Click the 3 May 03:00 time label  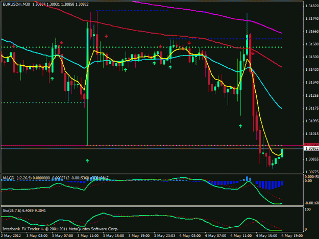pos(37,236)
